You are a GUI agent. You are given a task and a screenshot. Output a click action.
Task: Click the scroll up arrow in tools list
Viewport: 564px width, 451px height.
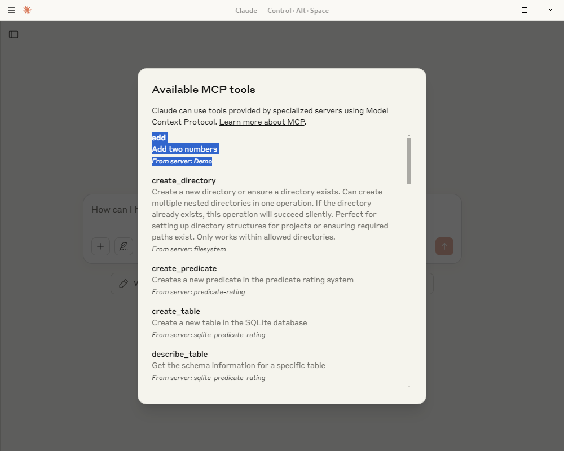409,136
